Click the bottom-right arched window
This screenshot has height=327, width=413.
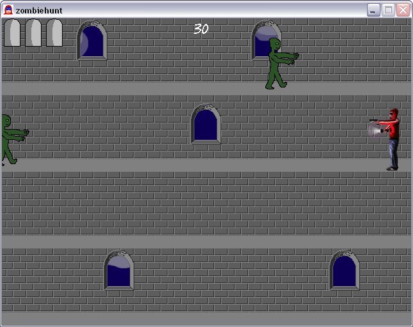coord(344,270)
